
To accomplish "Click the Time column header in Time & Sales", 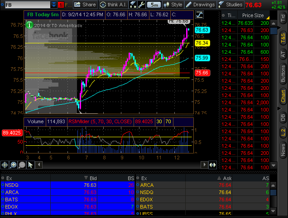I will [229, 15].
